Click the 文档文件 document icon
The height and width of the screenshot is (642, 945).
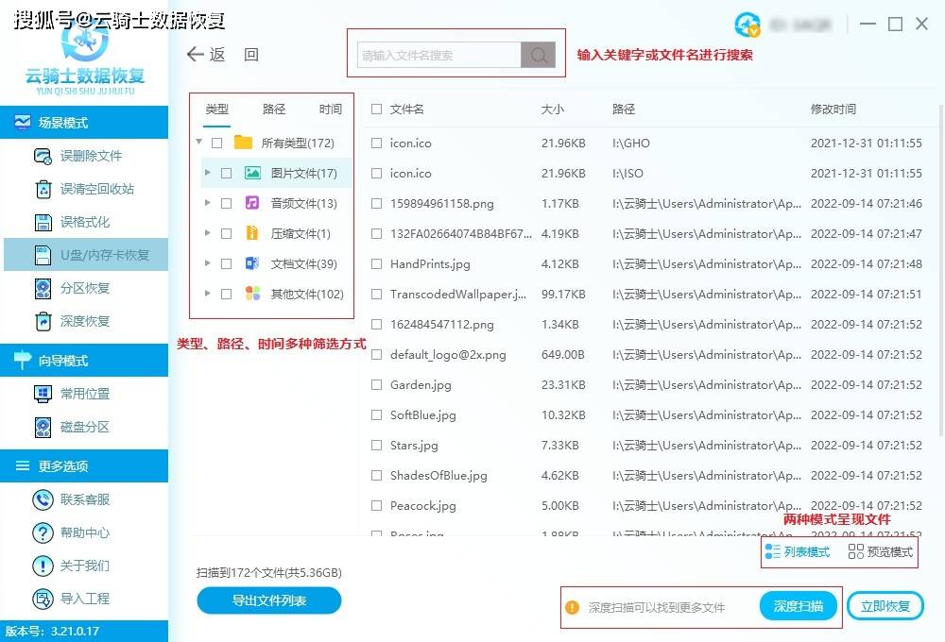252,263
